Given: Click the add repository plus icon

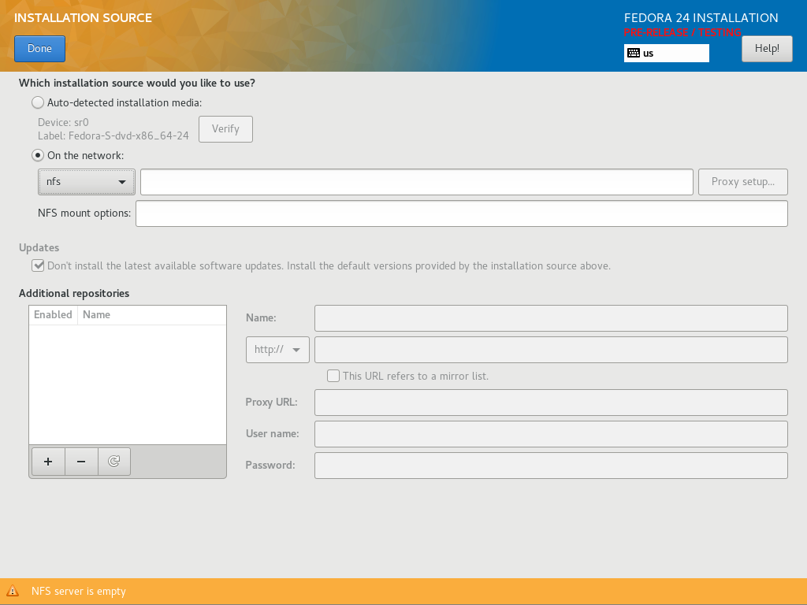Looking at the screenshot, I should [x=48, y=462].
